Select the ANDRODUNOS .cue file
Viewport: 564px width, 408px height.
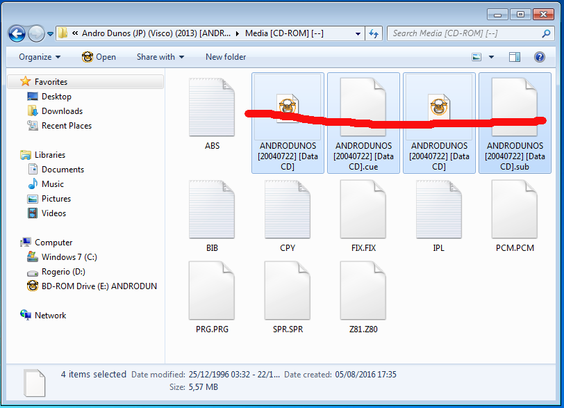[363, 122]
